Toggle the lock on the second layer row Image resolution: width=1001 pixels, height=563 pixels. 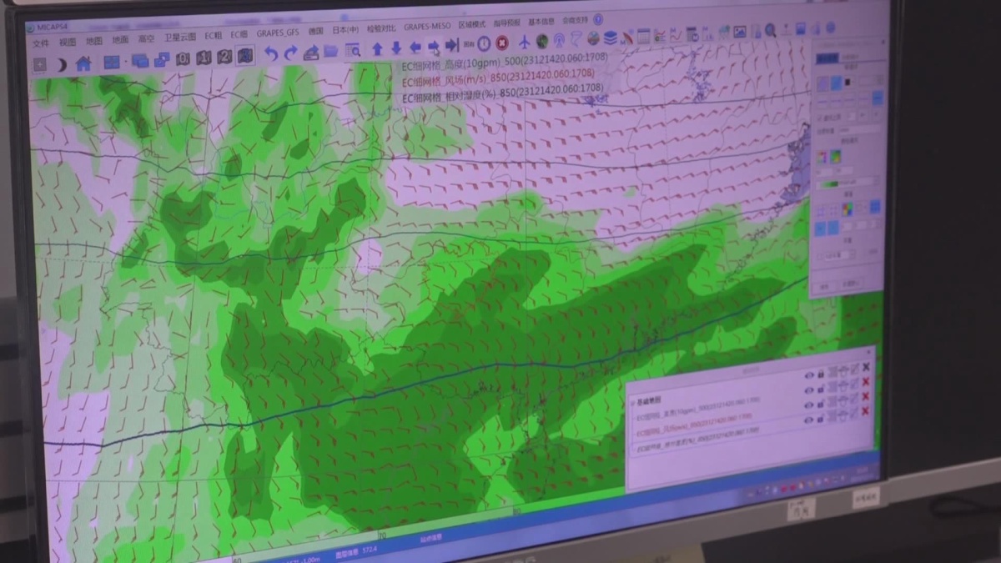[821, 390]
